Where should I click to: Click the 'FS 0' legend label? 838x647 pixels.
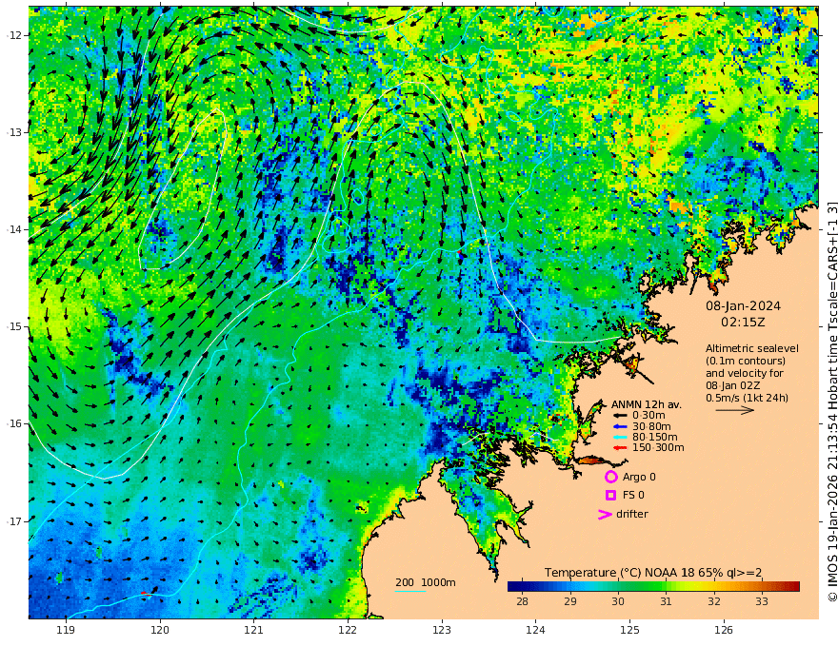coord(633,496)
